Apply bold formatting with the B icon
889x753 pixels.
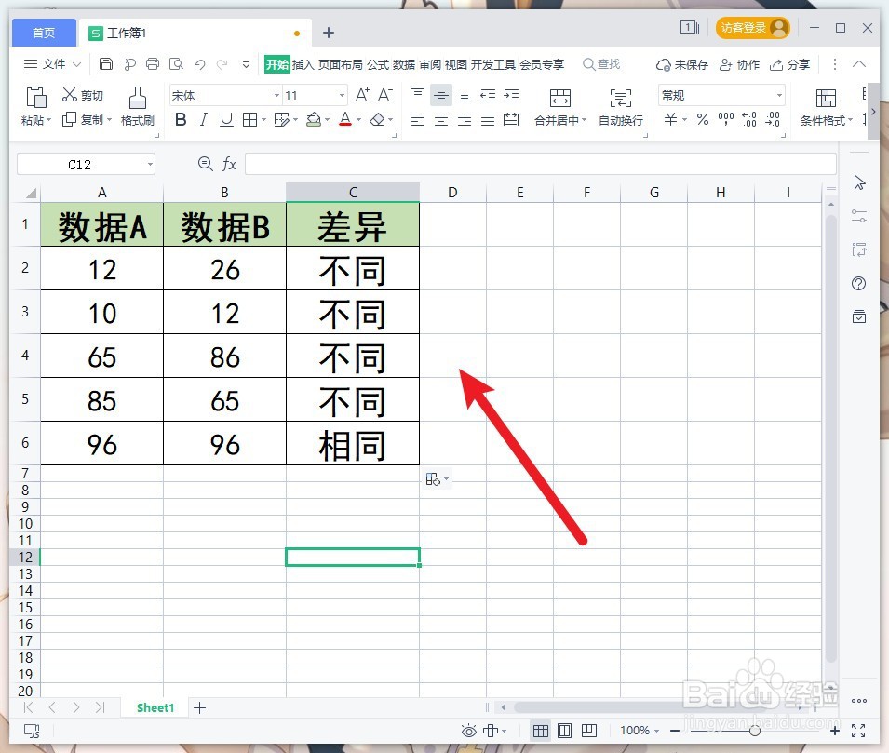pos(180,119)
